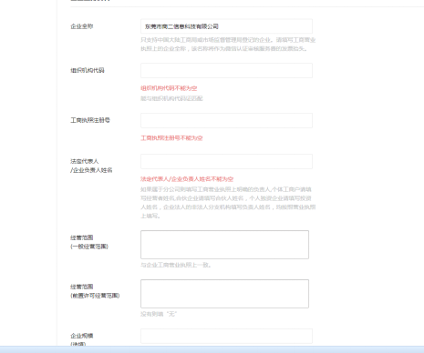The width and height of the screenshot is (424, 353).
Task: Click the 法定代表人/企业负责人姓名 input box
Action: click(226, 161)
